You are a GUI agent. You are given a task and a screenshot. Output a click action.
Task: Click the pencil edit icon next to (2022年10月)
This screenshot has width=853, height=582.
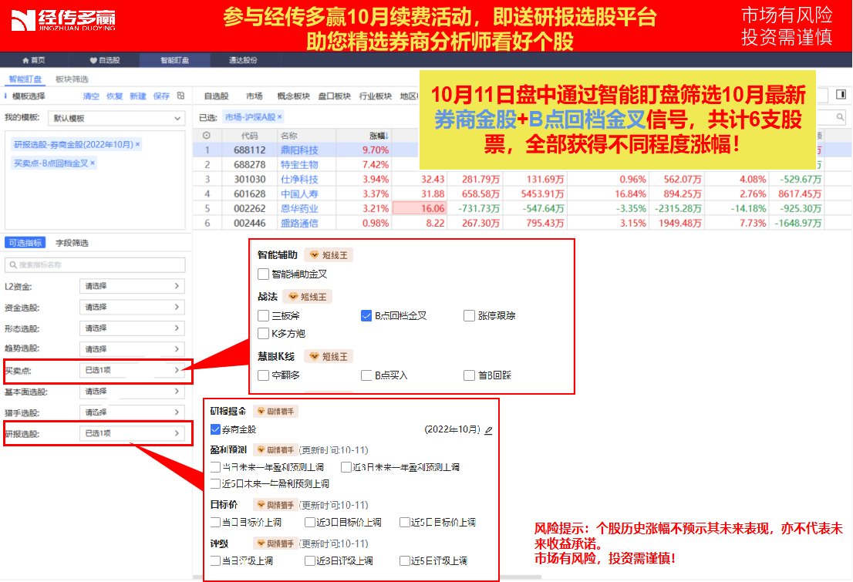coord(488,430)
